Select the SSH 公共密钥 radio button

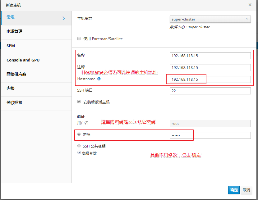[x=79, y=146]
